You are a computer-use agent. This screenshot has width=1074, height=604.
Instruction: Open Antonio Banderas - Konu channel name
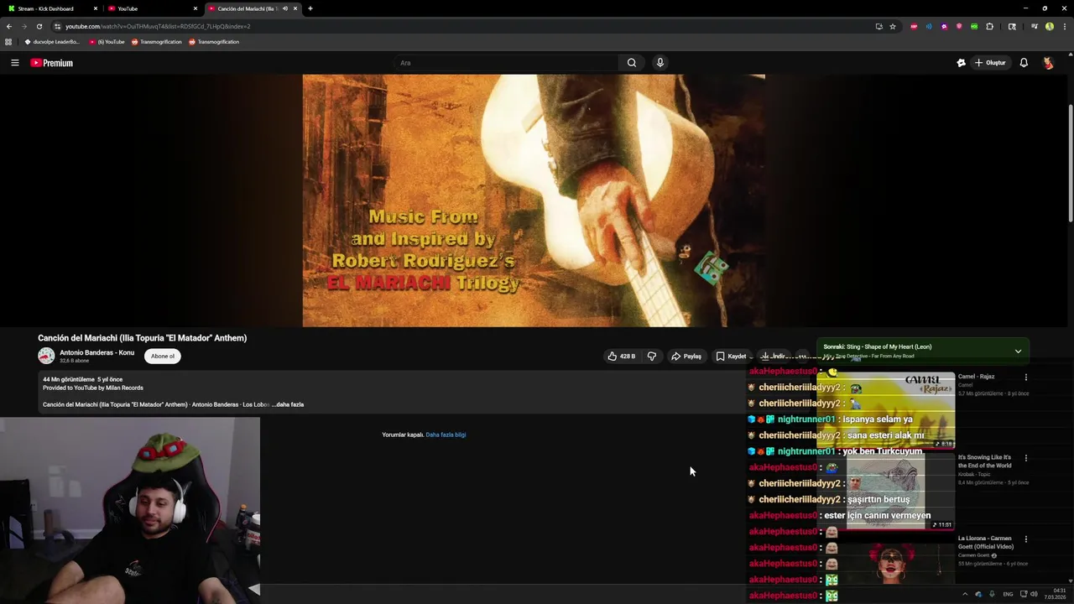pos(96,352)
